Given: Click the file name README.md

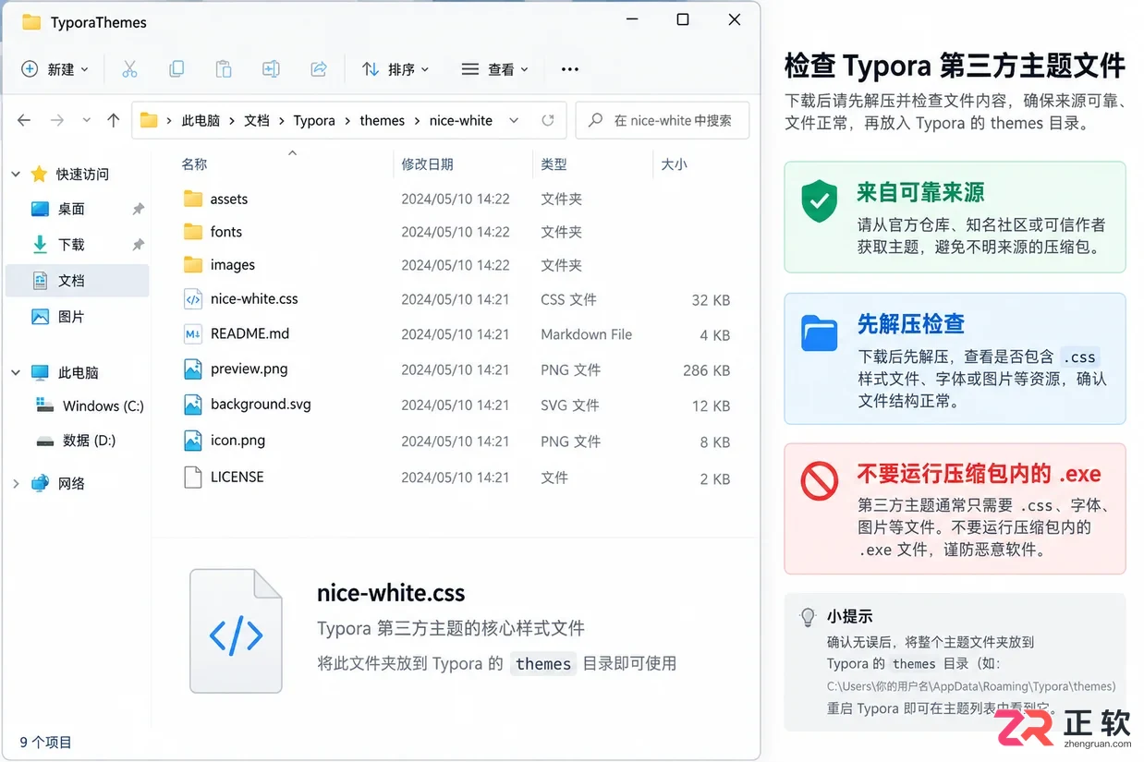Looking at the screenshot, I should (249, 333).
